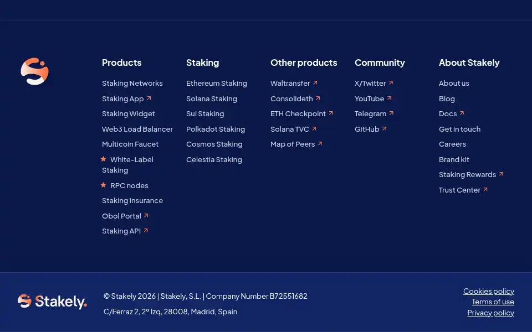Click the star icon beside RPC nodes
The height and width of the screenshot is (332, 532).
pos(104,185)
